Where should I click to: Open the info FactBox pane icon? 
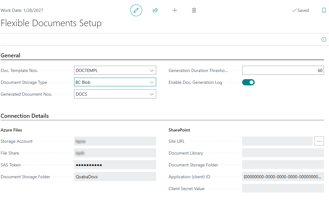[x=324, y=40]
